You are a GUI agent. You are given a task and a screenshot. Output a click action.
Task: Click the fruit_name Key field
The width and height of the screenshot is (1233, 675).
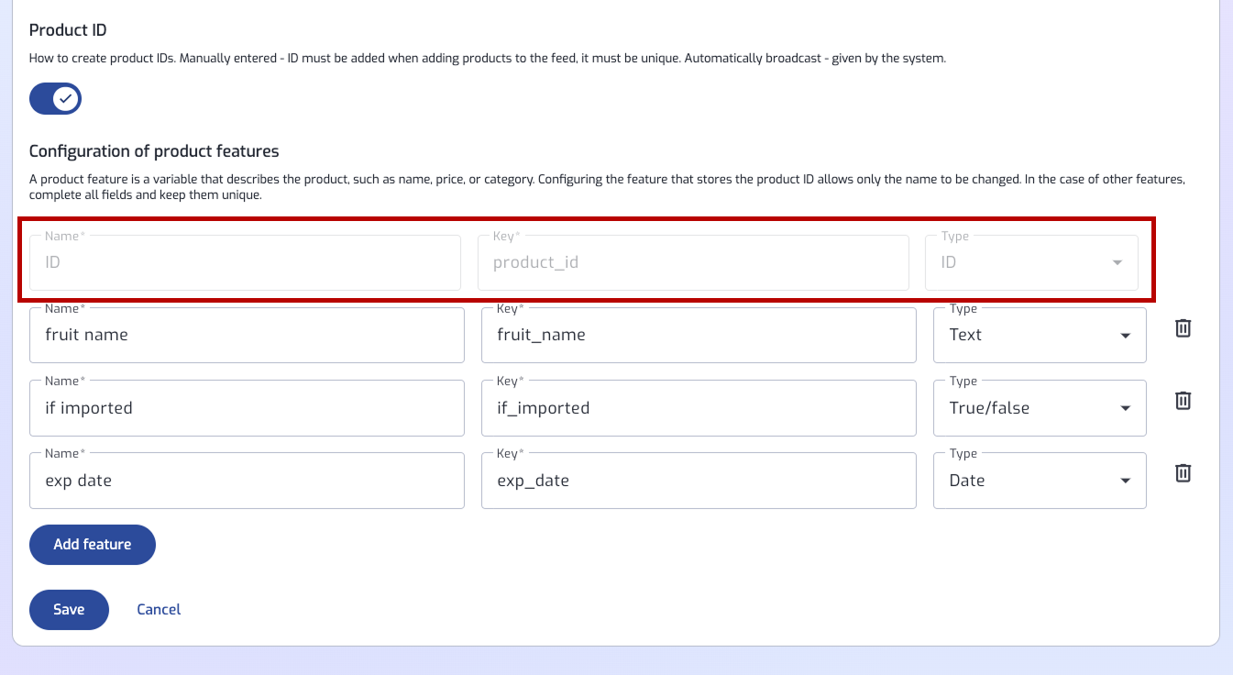699,335
